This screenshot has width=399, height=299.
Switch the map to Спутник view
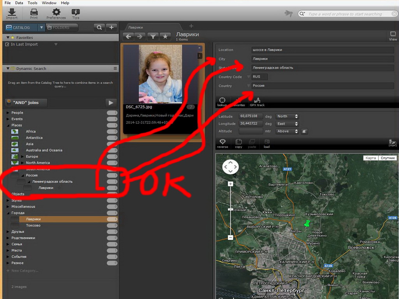pos(388,158)
